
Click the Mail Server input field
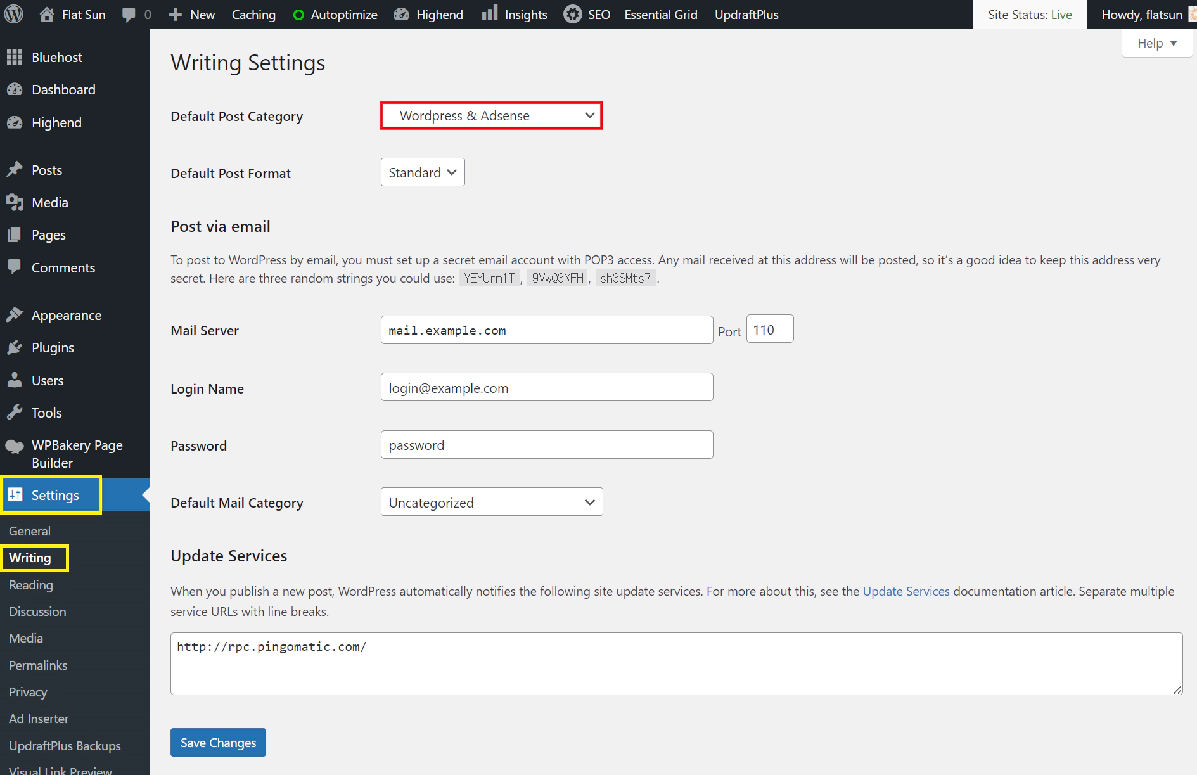coord(547,330)
